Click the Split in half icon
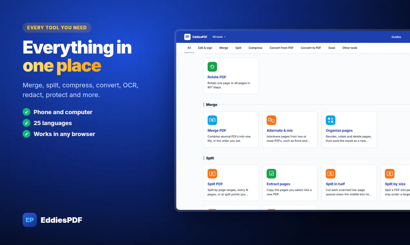Screen dimensions: 410x245 (330, 174)
